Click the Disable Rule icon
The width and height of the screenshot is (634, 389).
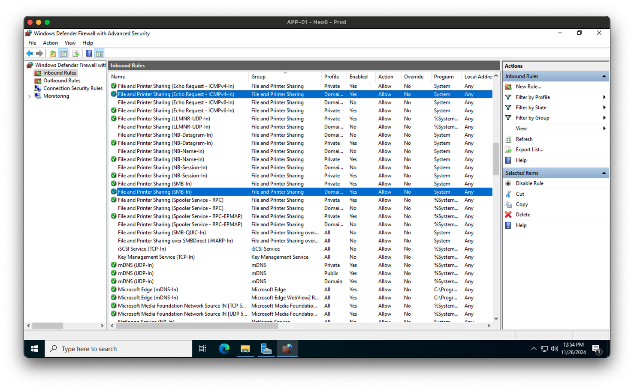[x=508, y=183]
